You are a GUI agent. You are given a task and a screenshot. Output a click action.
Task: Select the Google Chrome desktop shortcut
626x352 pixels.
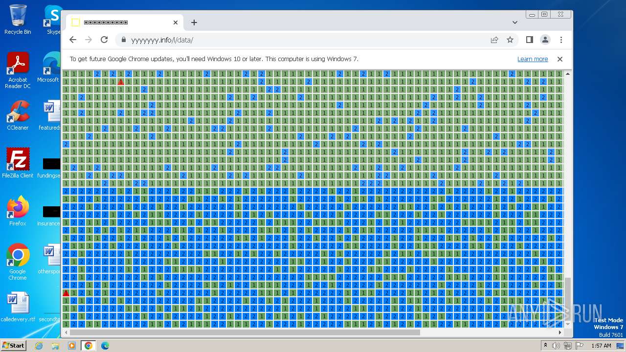tap(18, 262)
